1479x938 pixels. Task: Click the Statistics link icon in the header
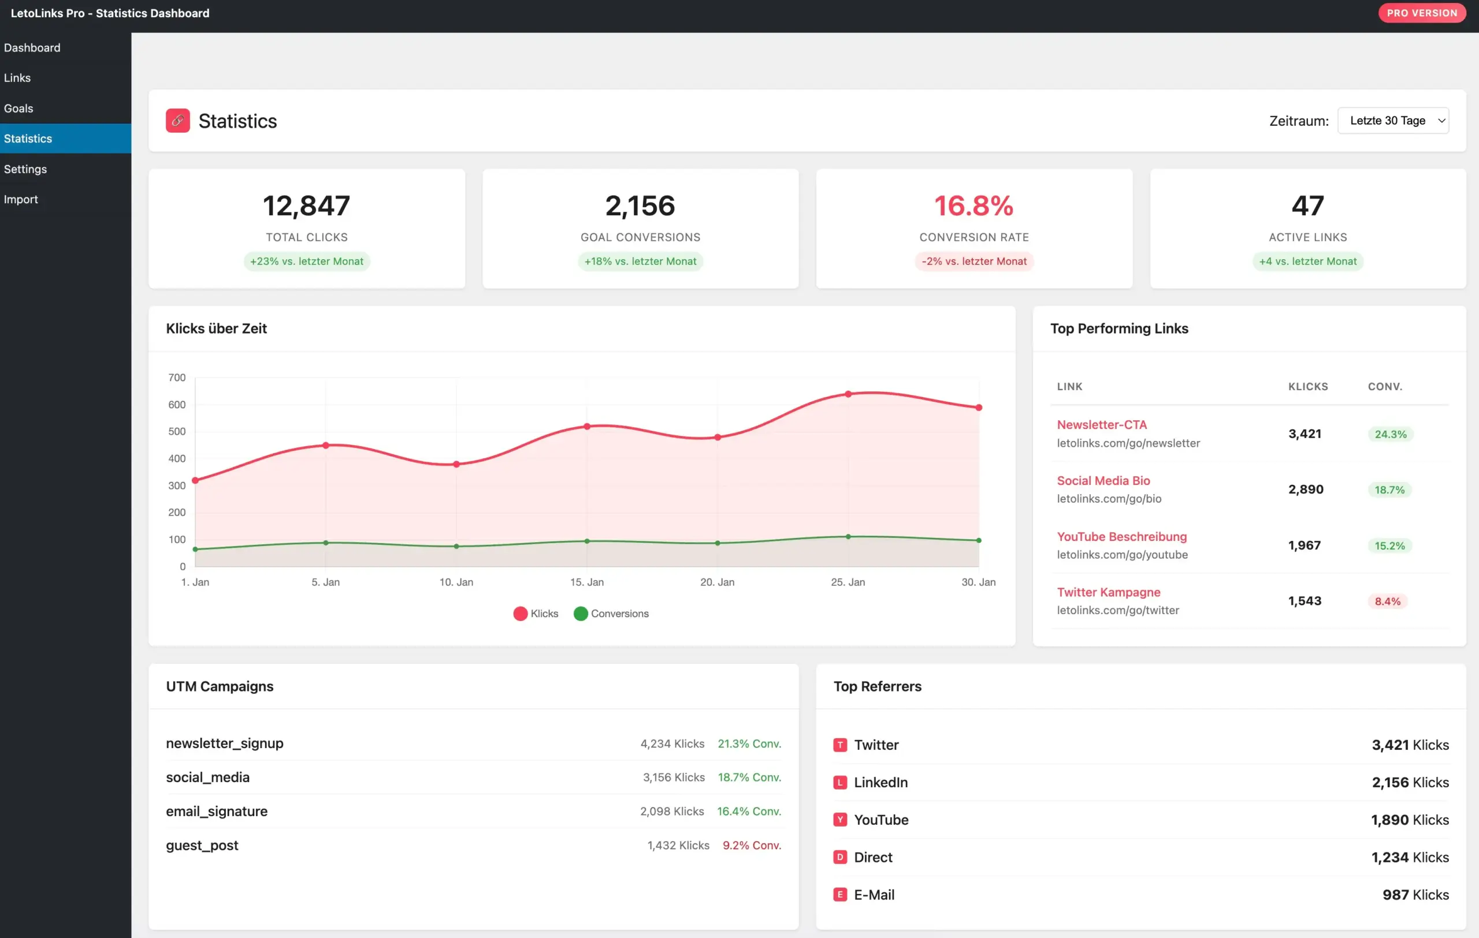[x=177, y=121]
